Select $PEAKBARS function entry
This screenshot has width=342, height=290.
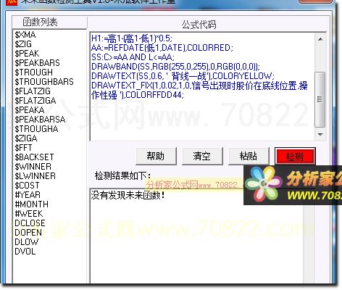(x=37, y=63)
